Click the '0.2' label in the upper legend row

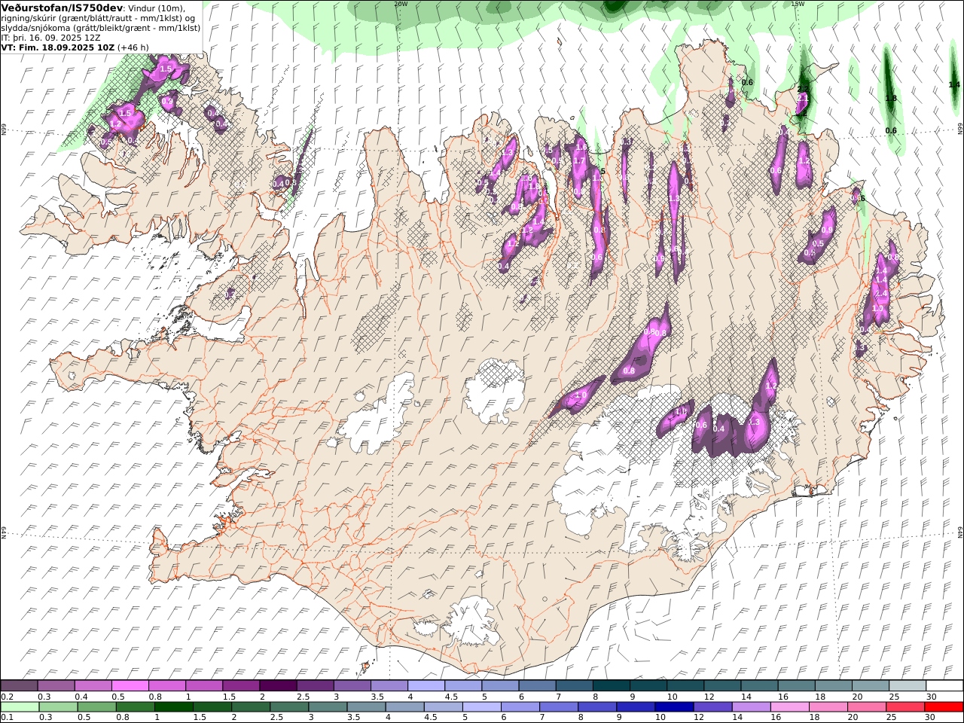click(6, 697)
